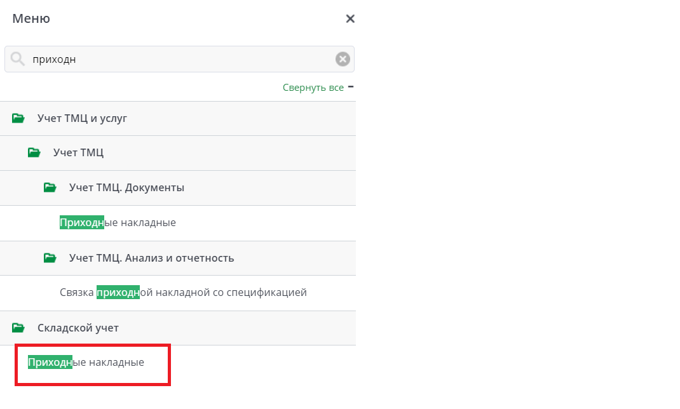Screen dimensions: 680x409
Task: Click the folder icon of Учет ТМЦ. Документы
Action: click(x=50, y=187)
